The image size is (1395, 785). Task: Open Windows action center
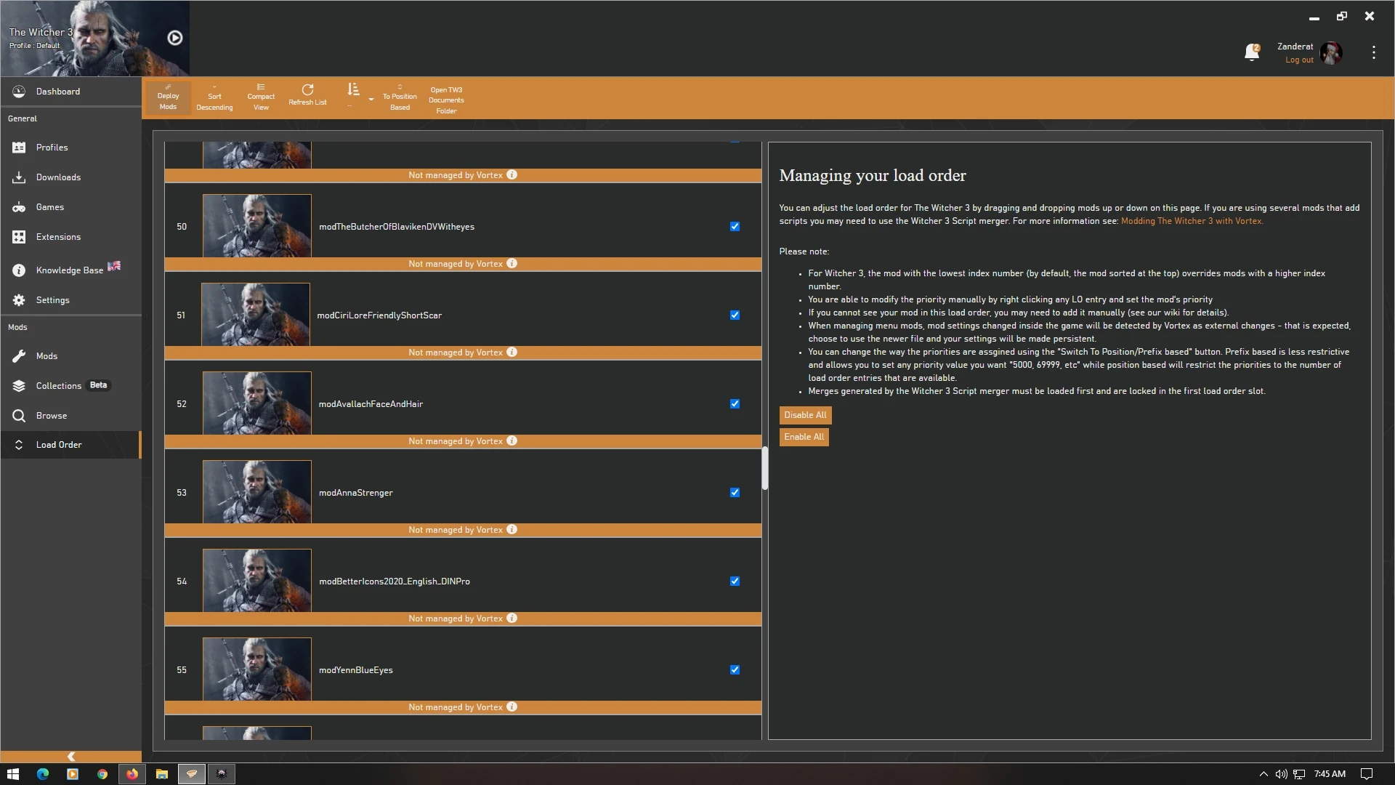pyautogui.click(x=1366, y=774)
